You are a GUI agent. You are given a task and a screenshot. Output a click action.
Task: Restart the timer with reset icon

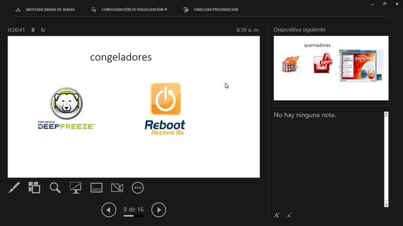pyautogui.click(x=43, y=30)
